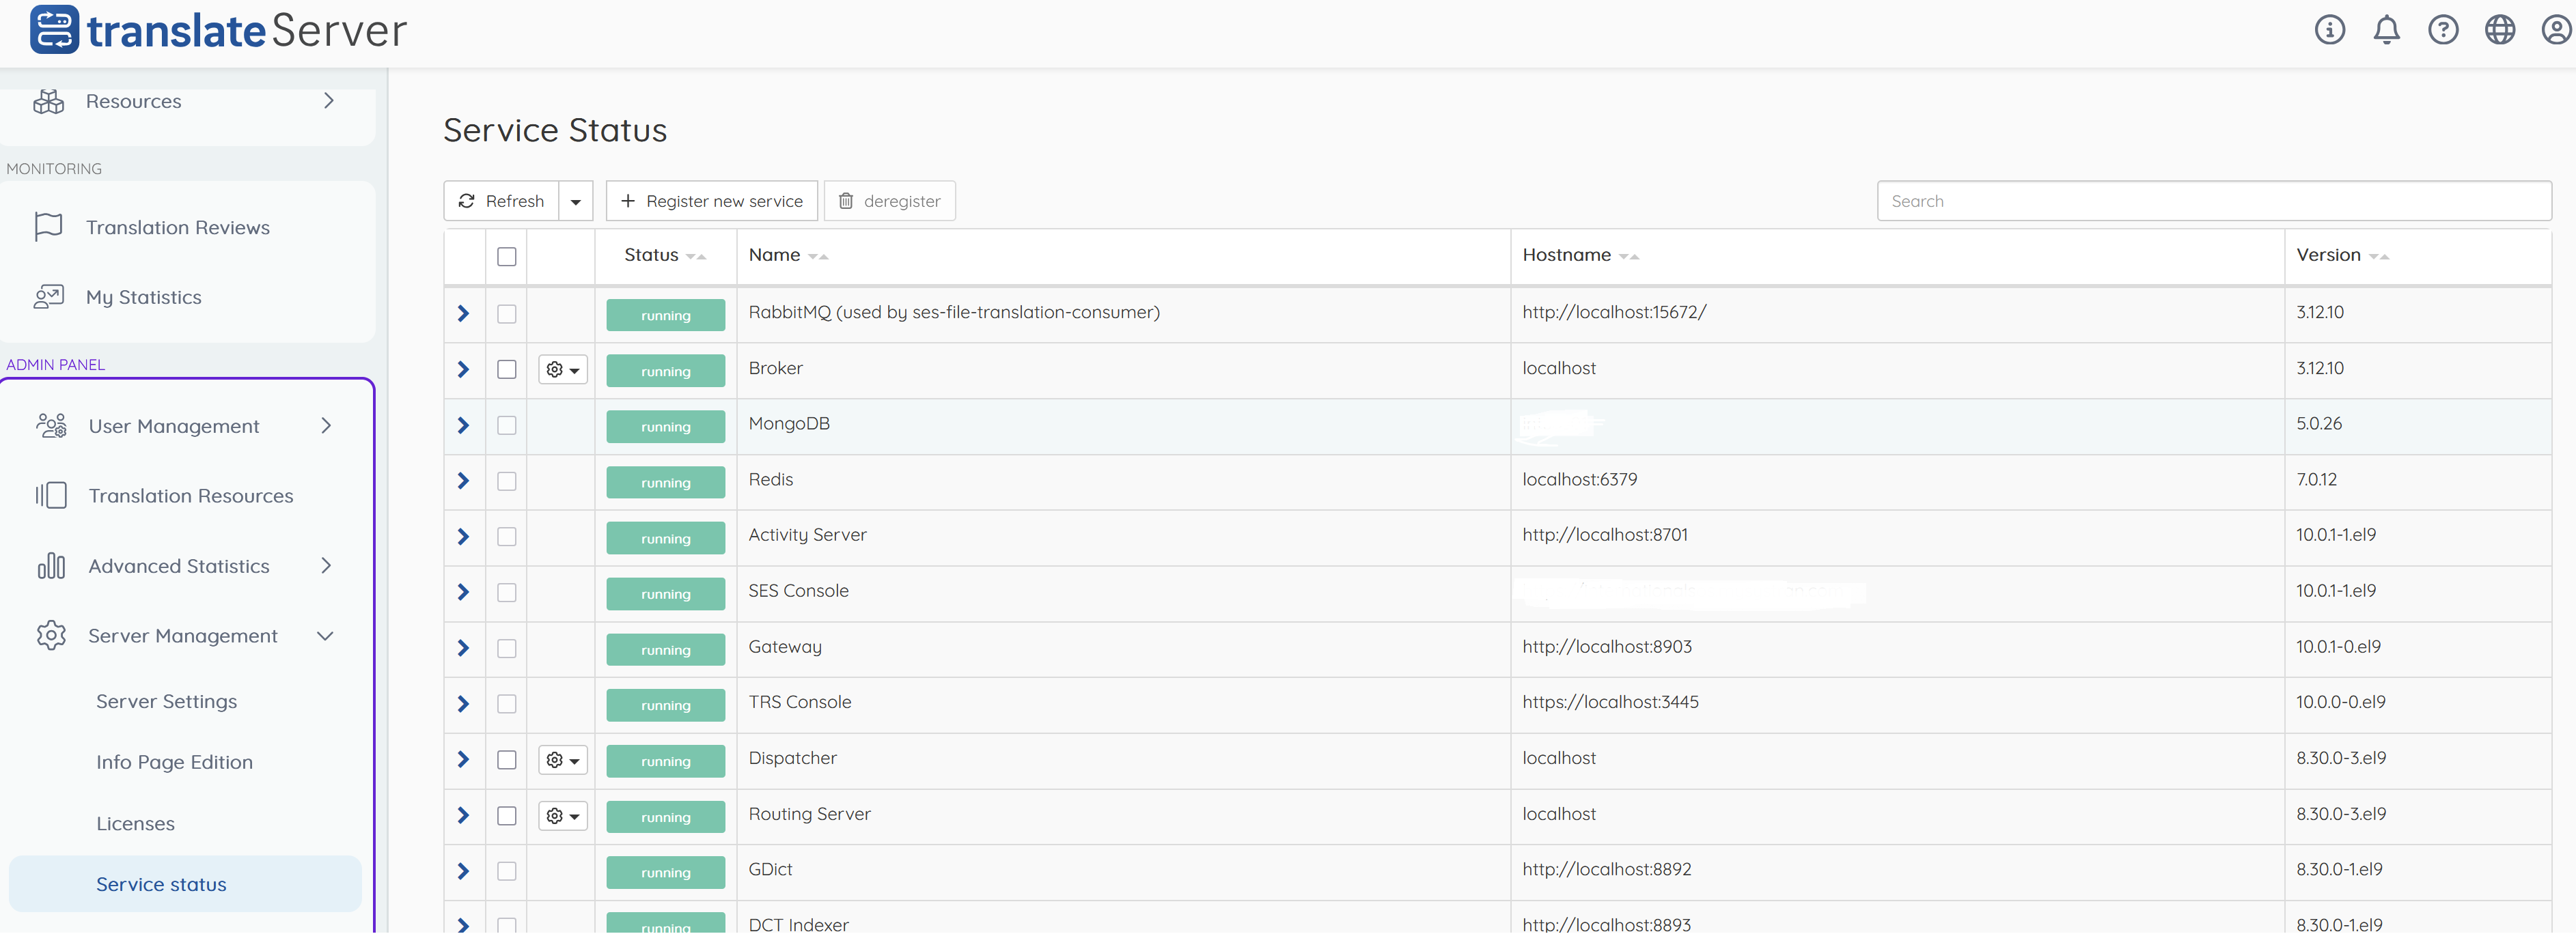Click the Resources cubes icon
Screen dimensions: 2576x934
tap(49, 101)
